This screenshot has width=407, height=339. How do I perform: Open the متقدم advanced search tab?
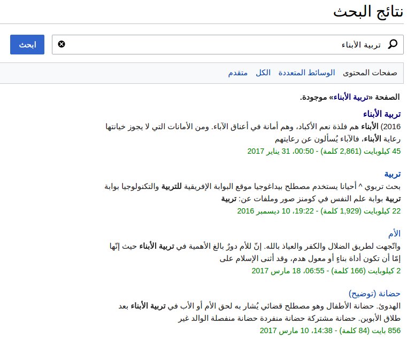click(x=238, y=73)
